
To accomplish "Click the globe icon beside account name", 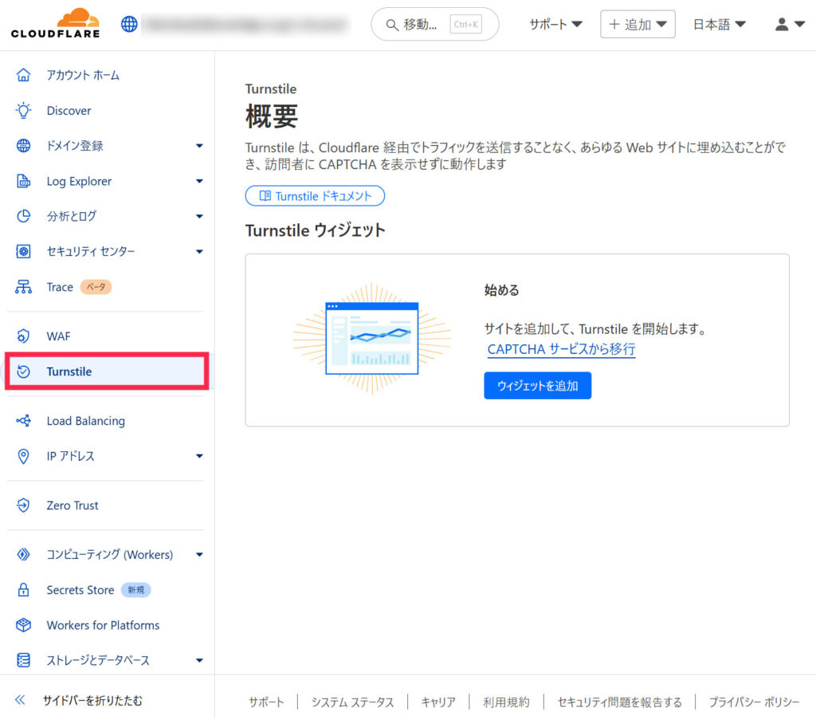I will click(129, 24).
